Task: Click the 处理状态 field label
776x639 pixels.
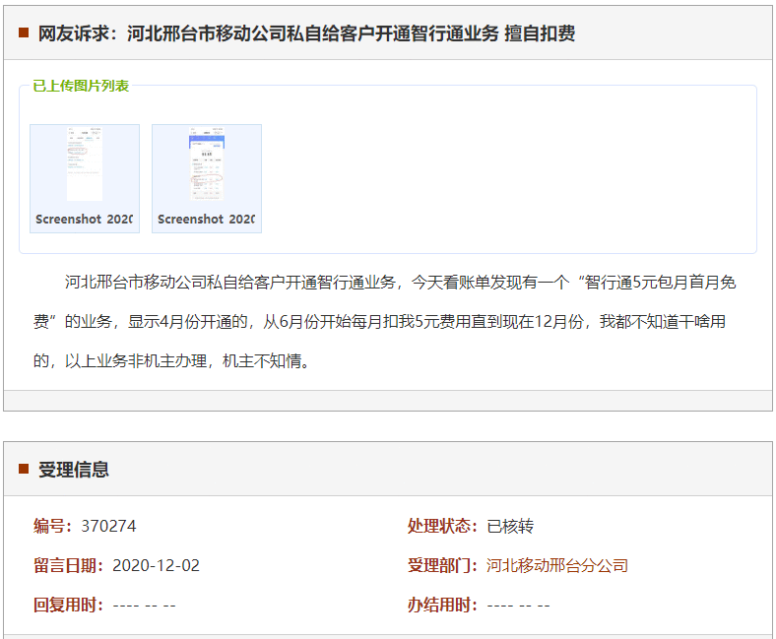Action: coord(443,526)
